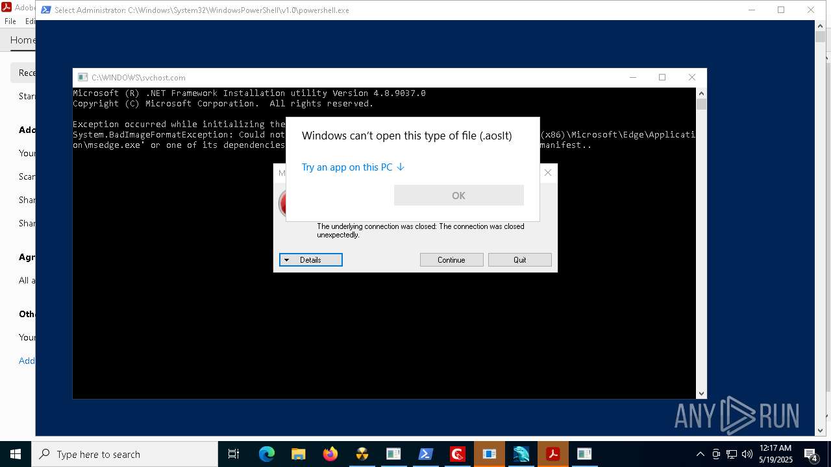Click console scrollbar down arrow

pyautogui.click(x=701, y=393)
